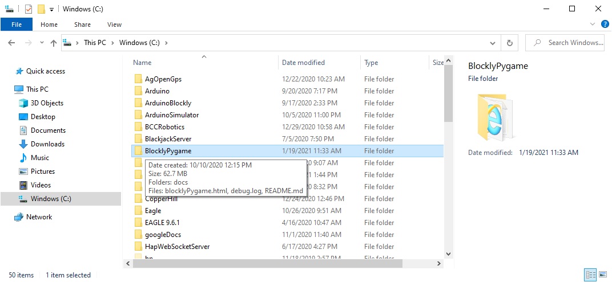Select the Downloads folder in navigation pane

tap(47, 144)
